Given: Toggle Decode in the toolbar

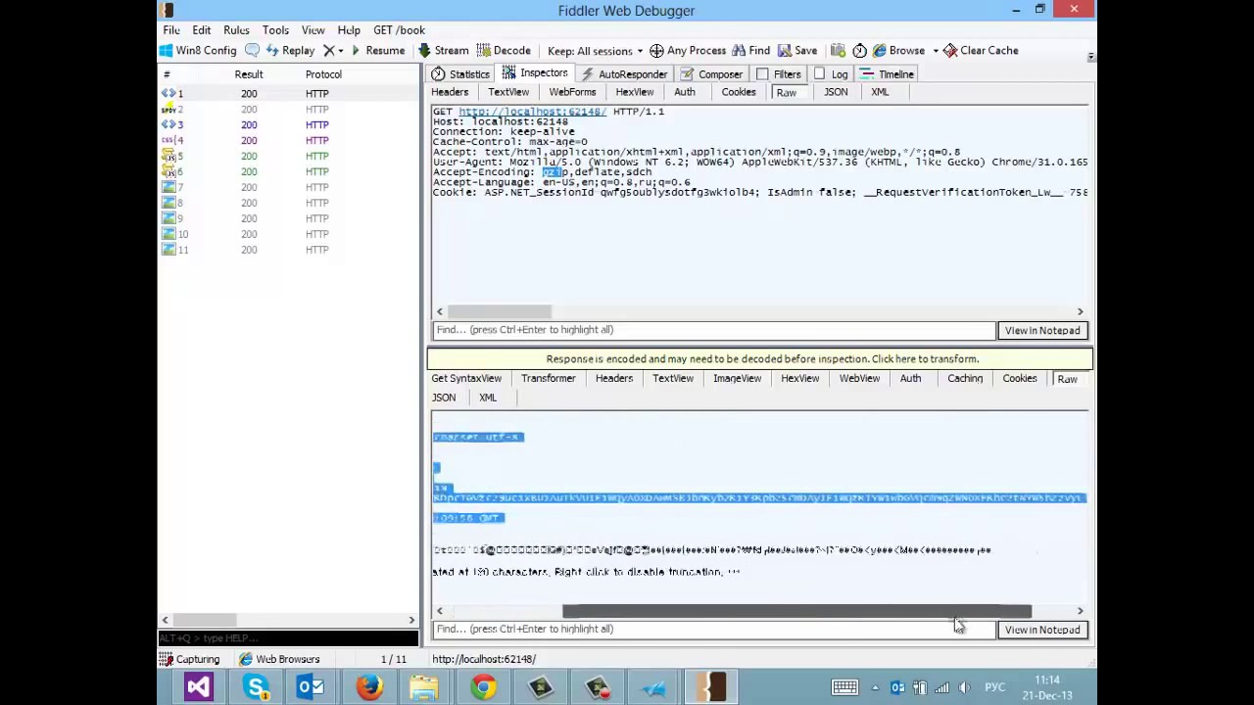Looking at the screenshot, I should [504, 51].
